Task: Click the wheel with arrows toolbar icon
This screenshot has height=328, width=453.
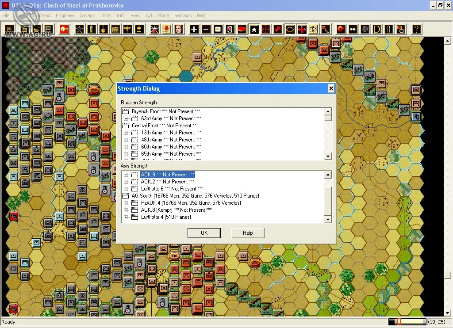Action: (80, 29)
